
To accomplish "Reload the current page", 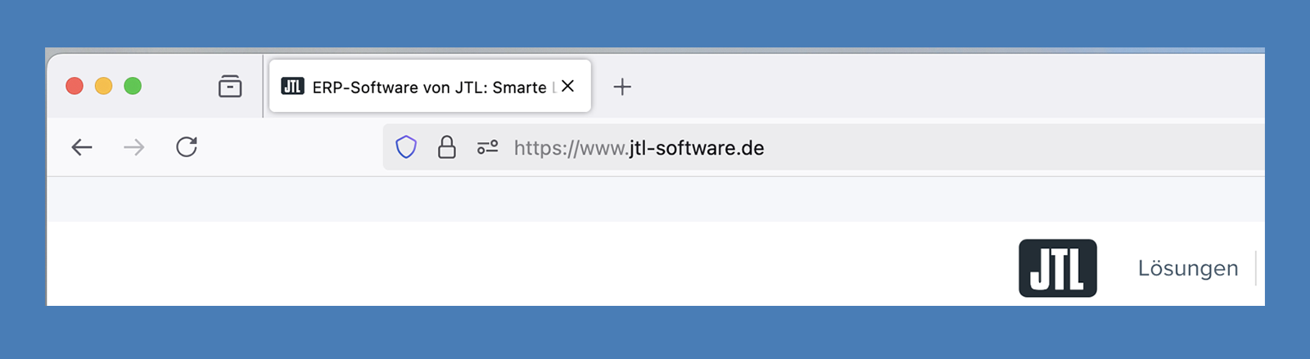I will (x=187, y=147).
